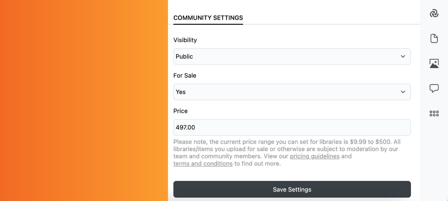Click the underlined Community Settings heading

tap(208, 18)
